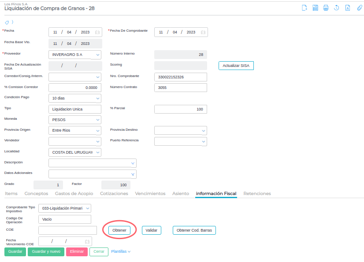Image resolution: width=364 pixels, height=262 pixels.
Task: Click the new document icon
Action: pyautogui.click(x=305, y=7)
